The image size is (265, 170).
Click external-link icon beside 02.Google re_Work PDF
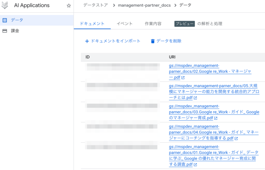(183, 78)
